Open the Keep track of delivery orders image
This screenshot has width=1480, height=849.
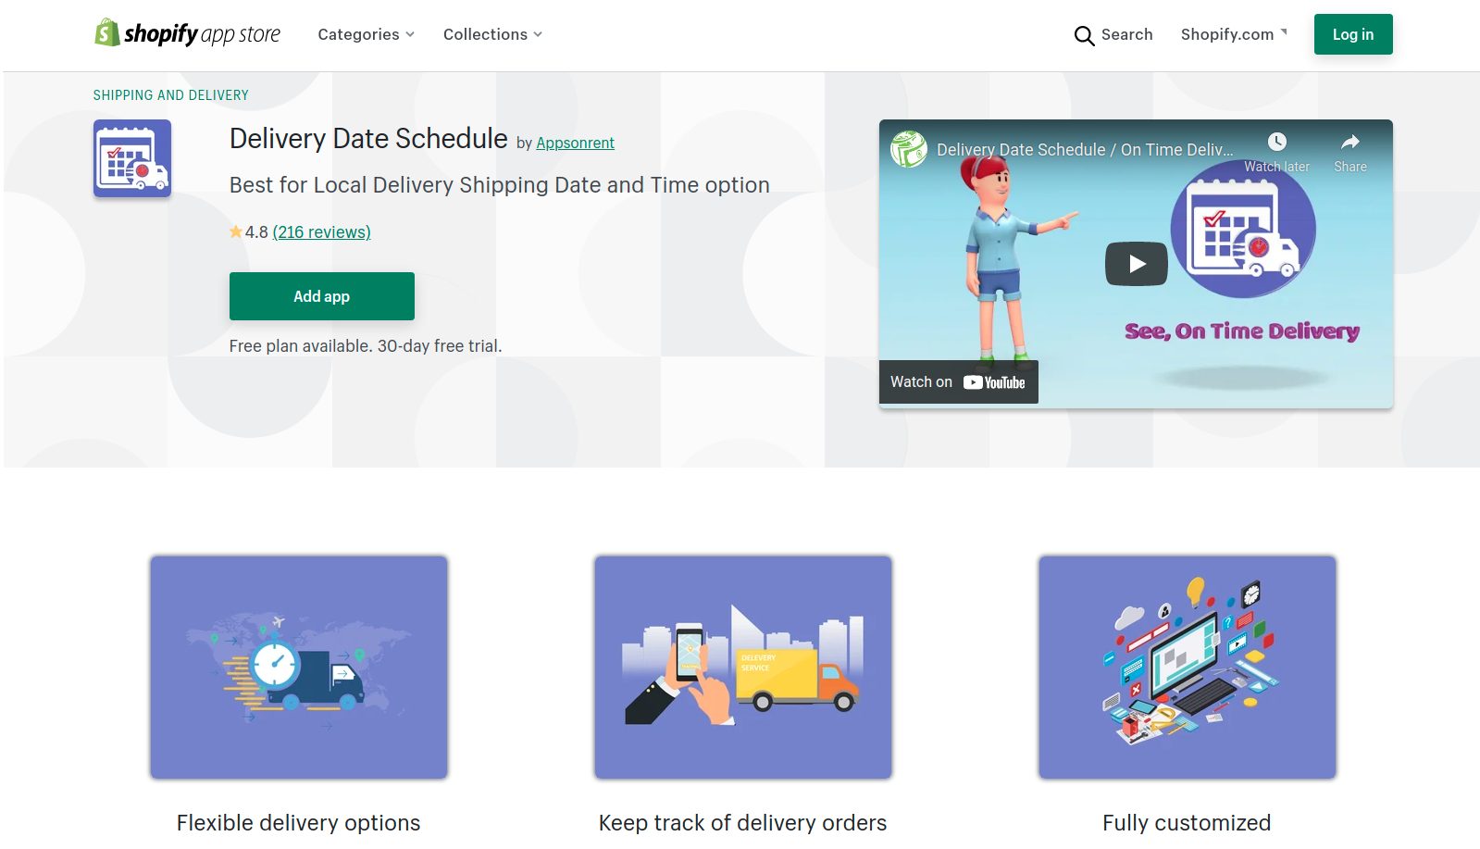click(x=743, y=668)
